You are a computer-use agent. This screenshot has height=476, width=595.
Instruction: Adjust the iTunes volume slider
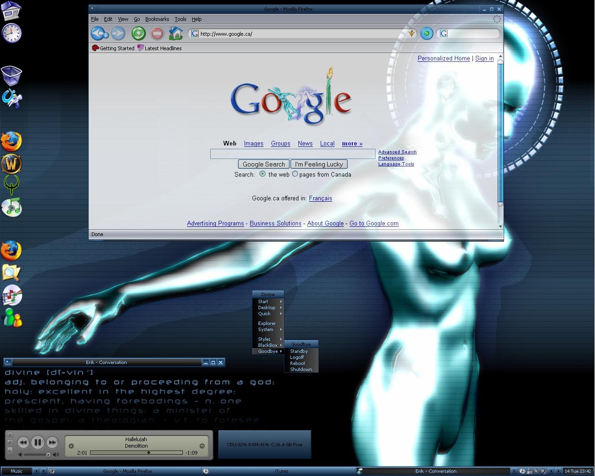click(37, 455)
